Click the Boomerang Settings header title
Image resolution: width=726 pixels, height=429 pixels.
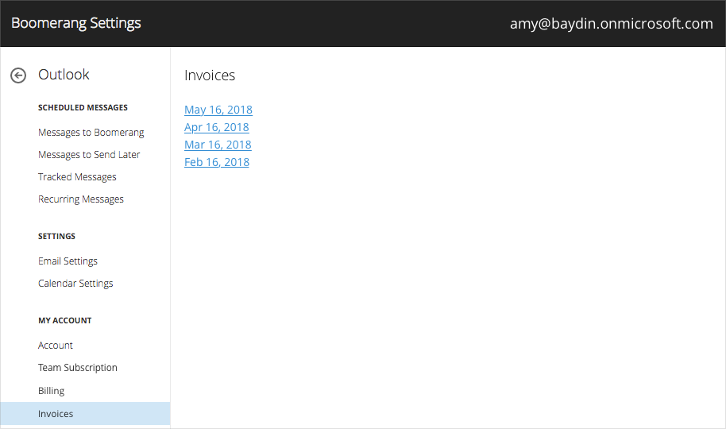tap(76, 23)
